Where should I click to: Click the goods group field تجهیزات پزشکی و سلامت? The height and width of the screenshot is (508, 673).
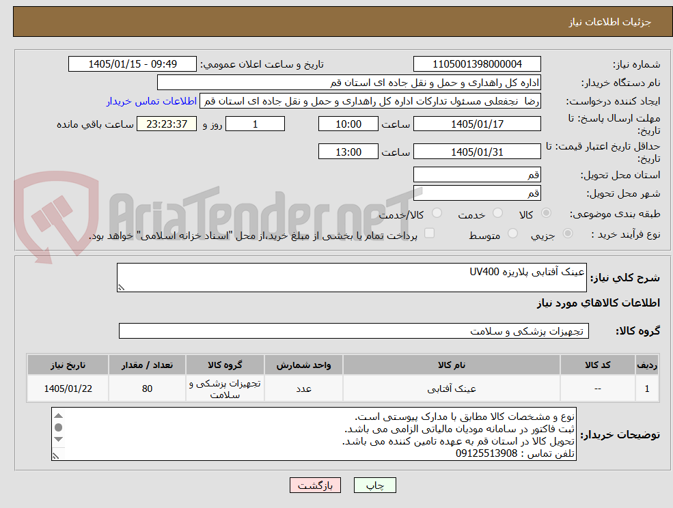(x=354, y=330)
